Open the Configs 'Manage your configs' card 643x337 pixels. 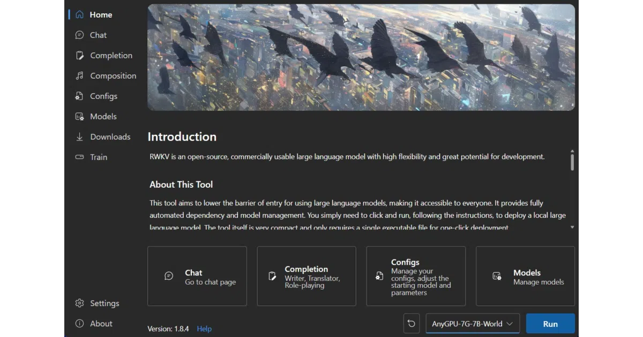pyautogui.click(x=416, y=276)
